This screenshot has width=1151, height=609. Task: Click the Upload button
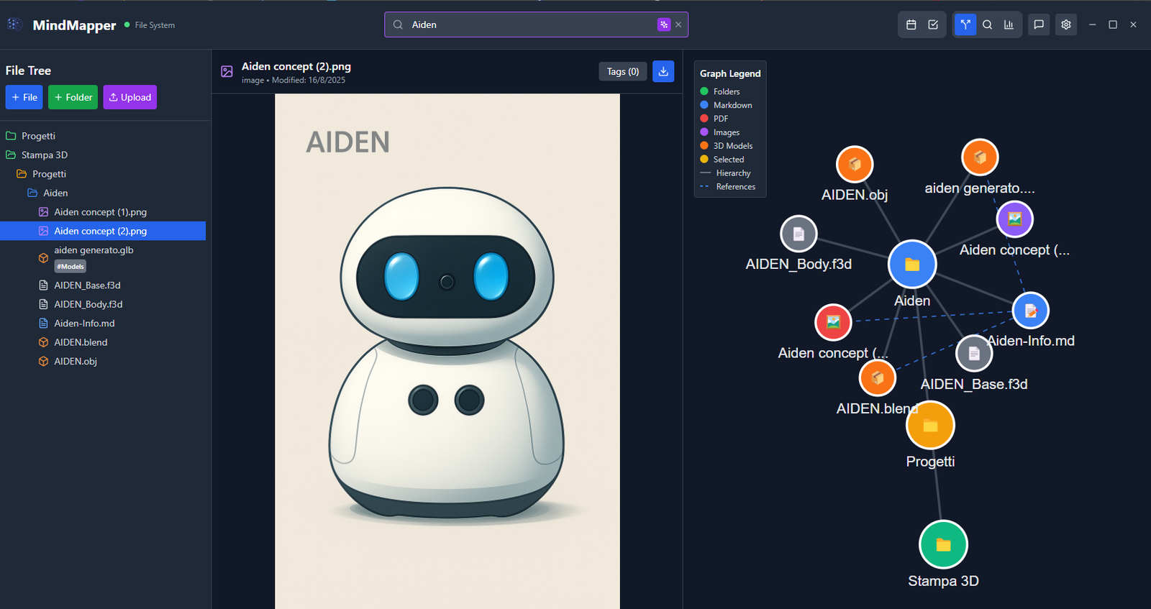130,97
